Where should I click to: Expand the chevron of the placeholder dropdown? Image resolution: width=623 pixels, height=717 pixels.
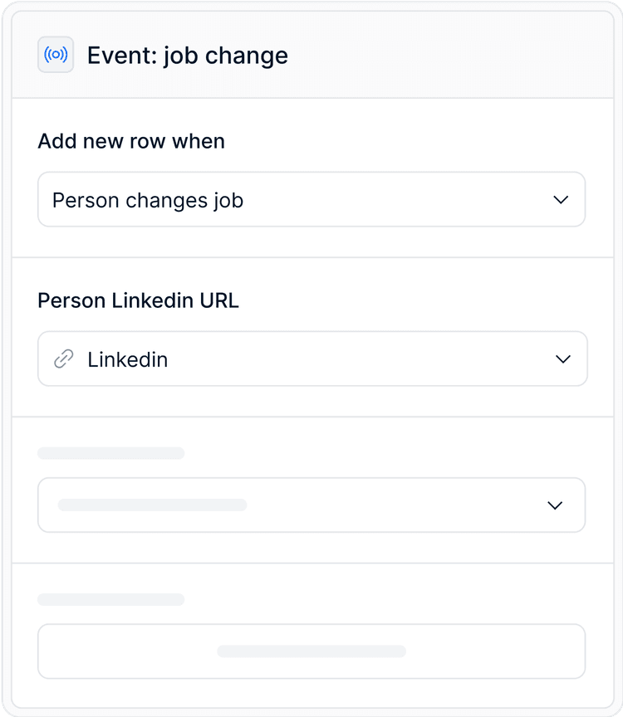point(555,505)
